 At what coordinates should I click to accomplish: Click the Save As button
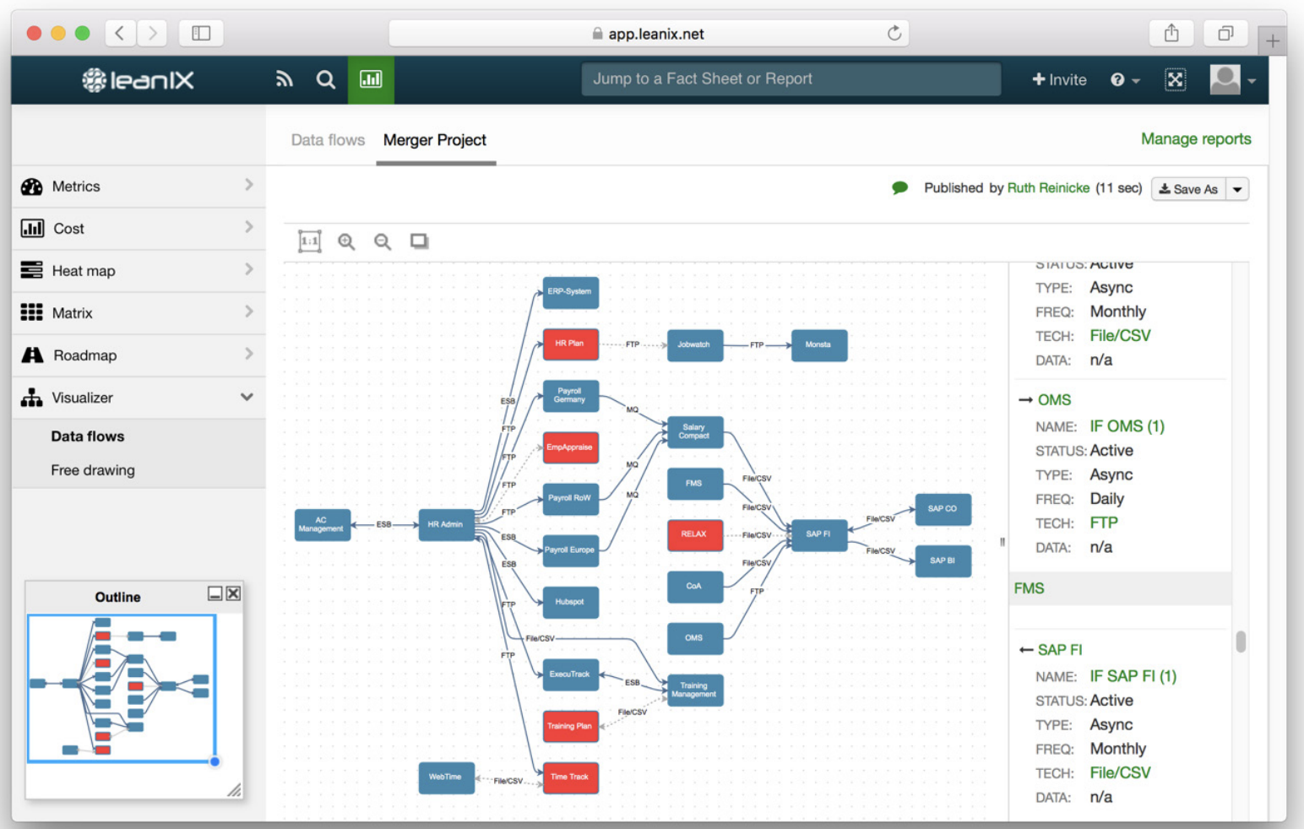(x=1188, y=189)
